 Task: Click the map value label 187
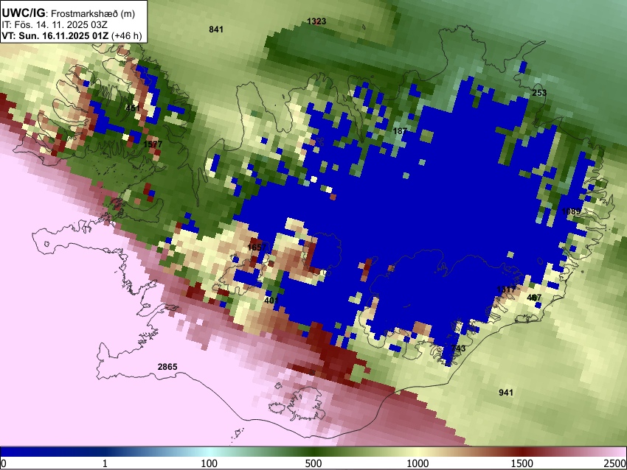tap(400, 131)
